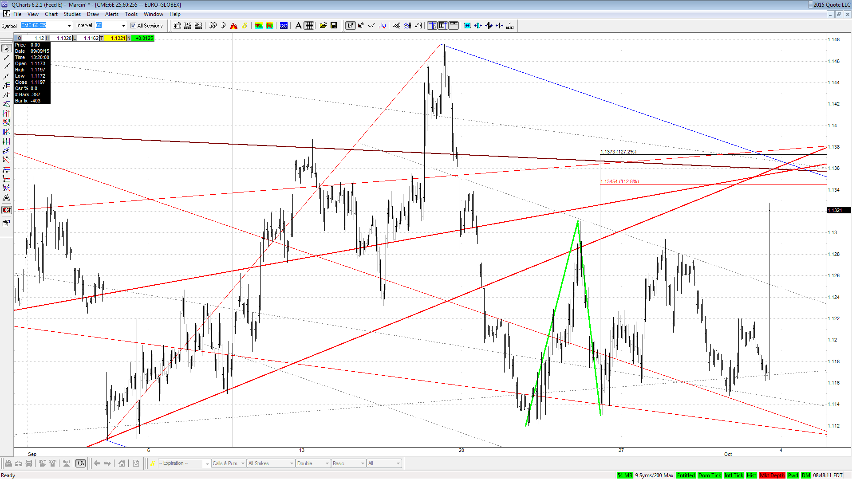Click the yellow last price field 1.1321
This screenshot has width=852, height=479.
[115, 38]
